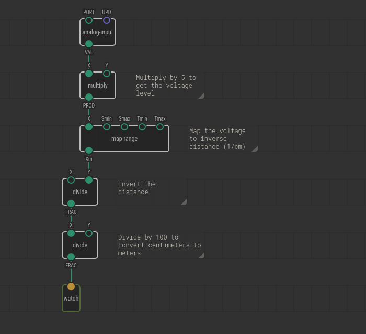Viewport: 366px width, 334px height.
Task: Click the 'Multiply by 5' comment text
Action: [x=166, y=85]
